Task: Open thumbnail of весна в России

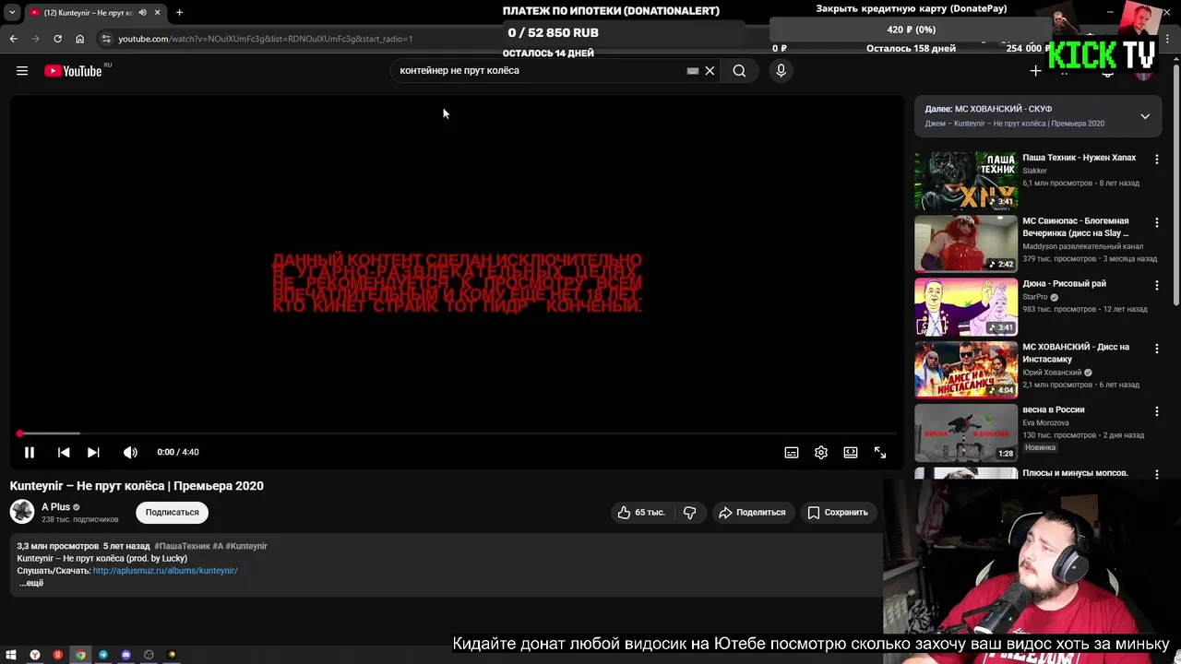Action: point(966,433)
